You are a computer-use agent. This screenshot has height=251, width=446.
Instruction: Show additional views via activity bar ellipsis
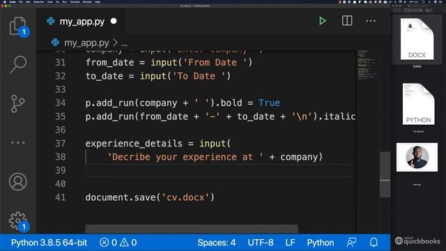(18, 142)
